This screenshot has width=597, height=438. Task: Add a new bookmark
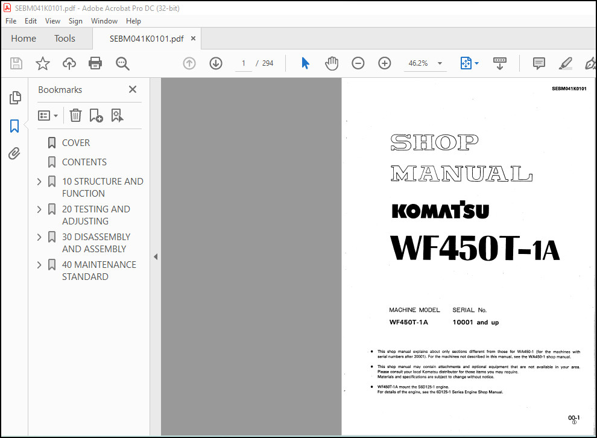tap(96, 115)
